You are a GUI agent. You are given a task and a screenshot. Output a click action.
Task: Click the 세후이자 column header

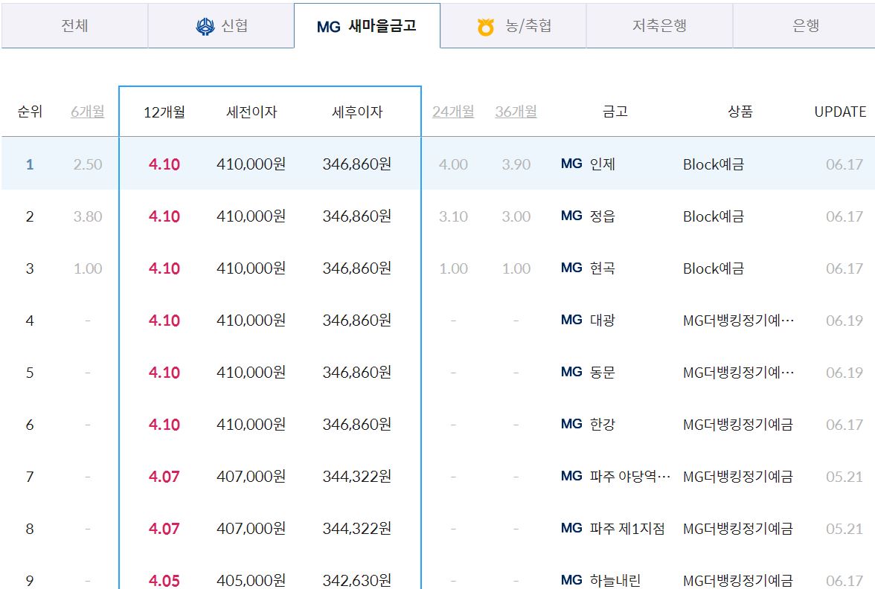[357, 112]
